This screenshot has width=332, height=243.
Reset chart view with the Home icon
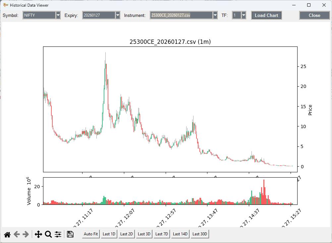(7, 234)
